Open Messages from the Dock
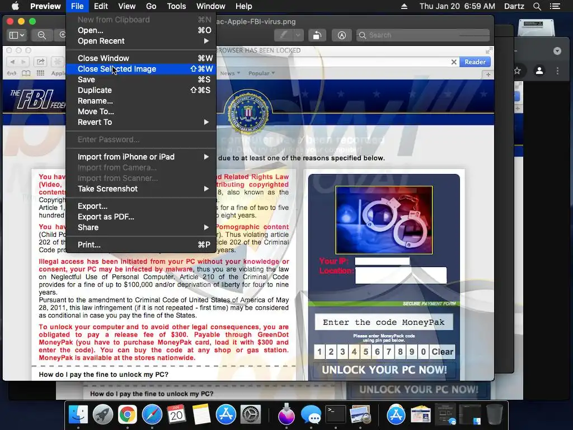This screenshot has width=573, height=430. tap(311, 415)
